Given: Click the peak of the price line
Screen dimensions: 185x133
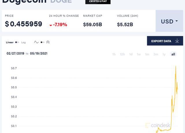Looking at the screenshot, I should click(176, 66).
